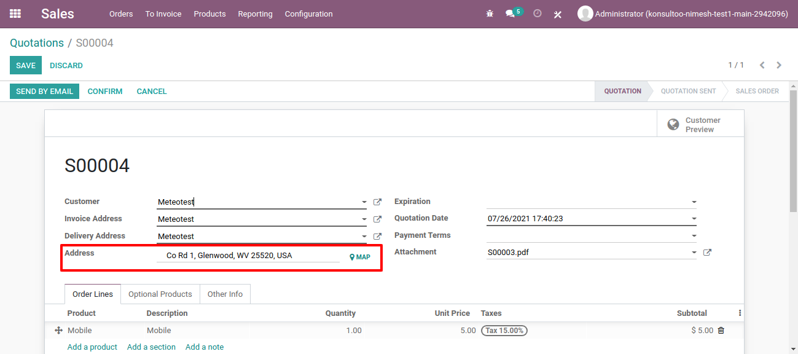Open the Administrator user menu
Image resolution: width=798 pixels, height=354 pixels.
(x=683, y=14)
